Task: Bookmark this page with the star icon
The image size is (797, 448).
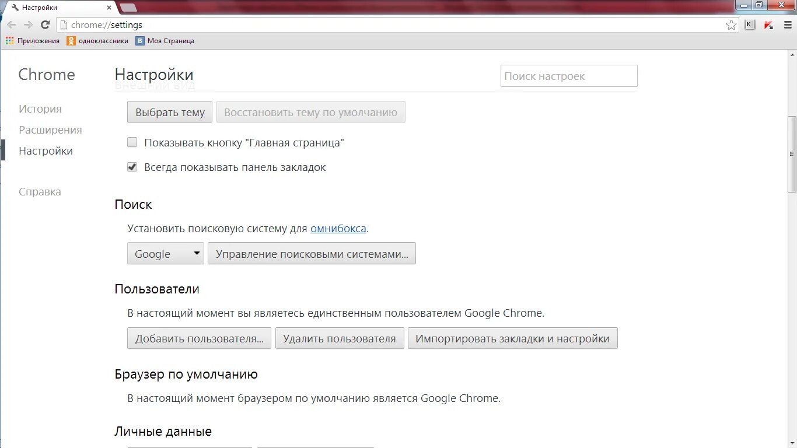Action: coord(731,25)
